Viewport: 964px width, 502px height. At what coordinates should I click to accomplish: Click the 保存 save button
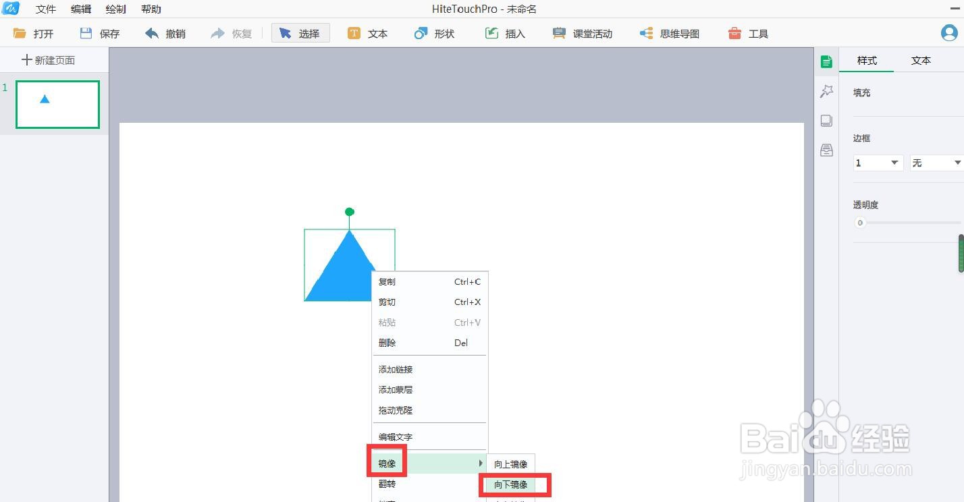pos(99,32)
